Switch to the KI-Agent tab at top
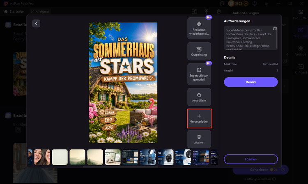This screenshot has height=184, width=308. point(40,11)
